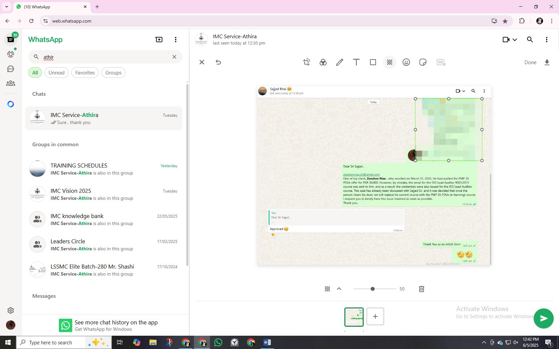The height and width of the screenshot is (349, 559).
Task: Search within the IMC Service-Athira chat
Action: tap(530, 40)
